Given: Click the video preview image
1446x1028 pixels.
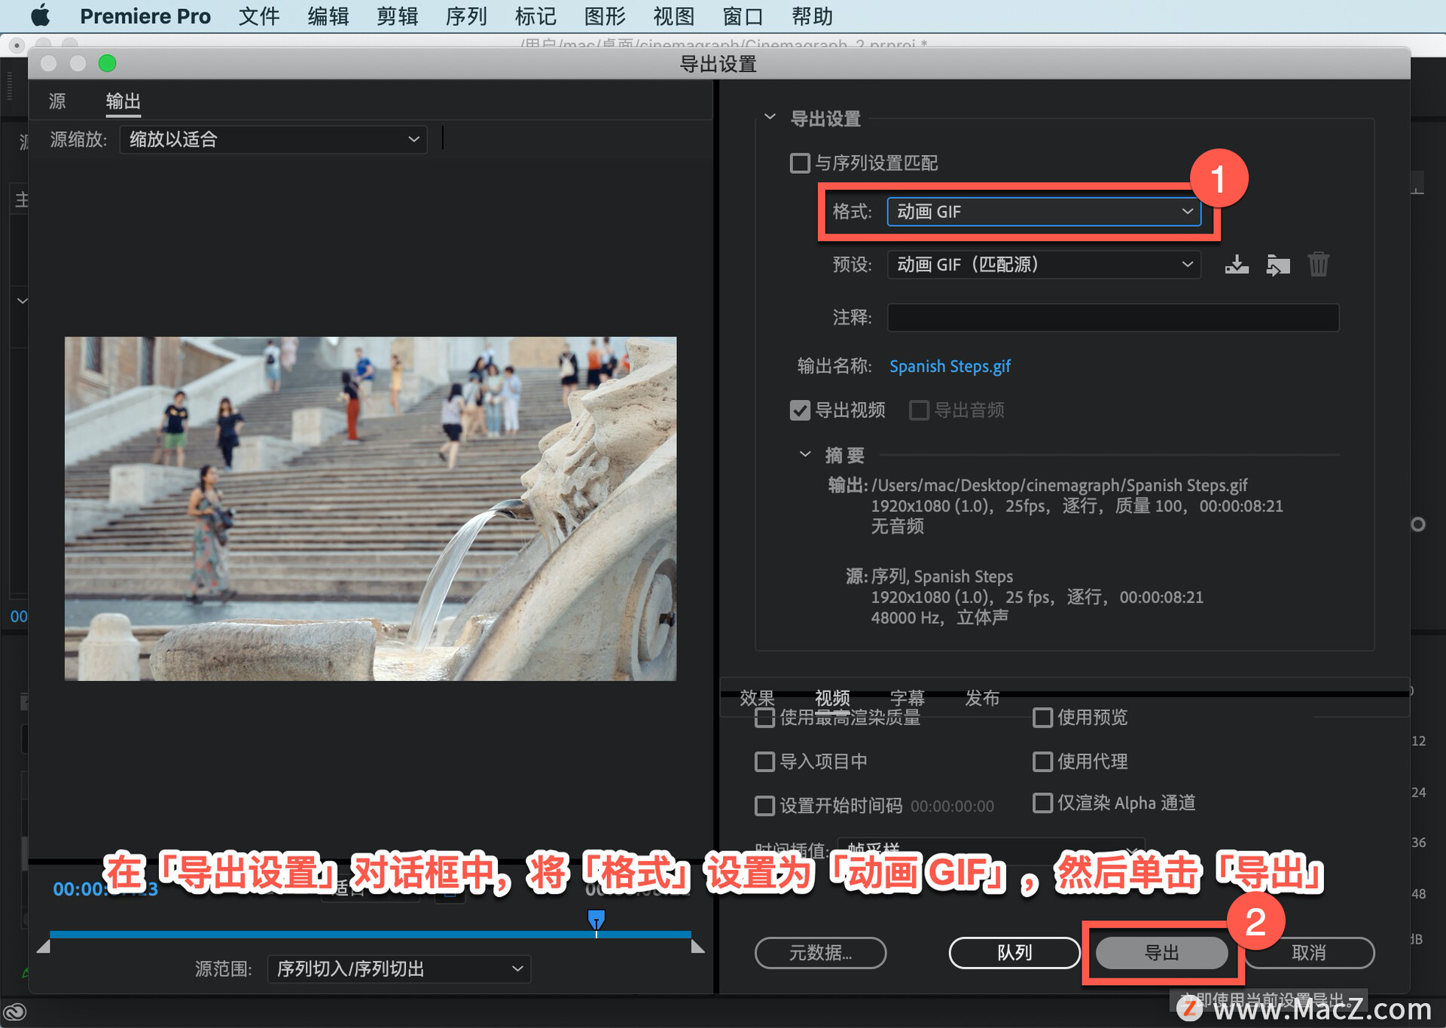Looking at the screenshot, I should pyautogui.click(x=370, y=508).
